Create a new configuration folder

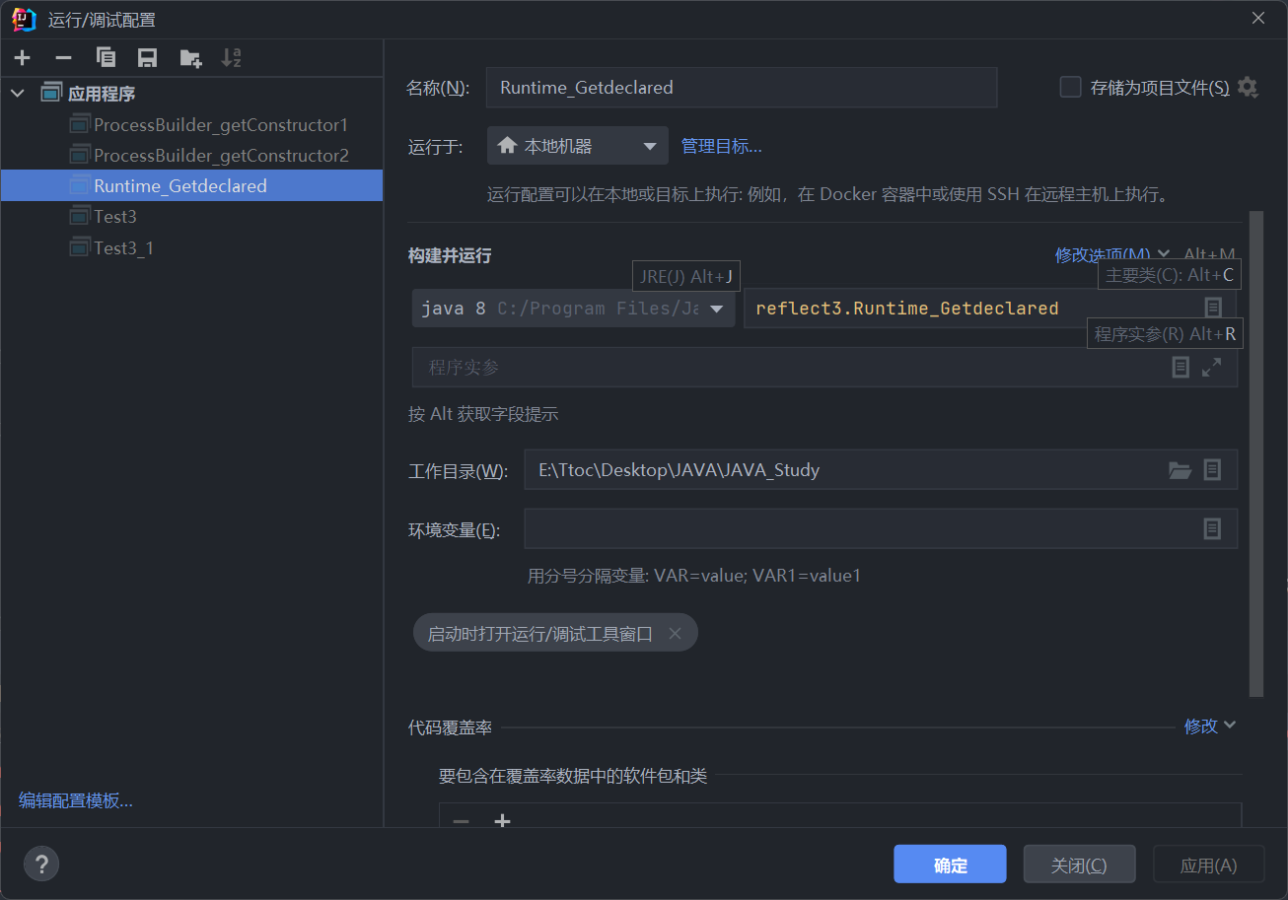(190, 58)
